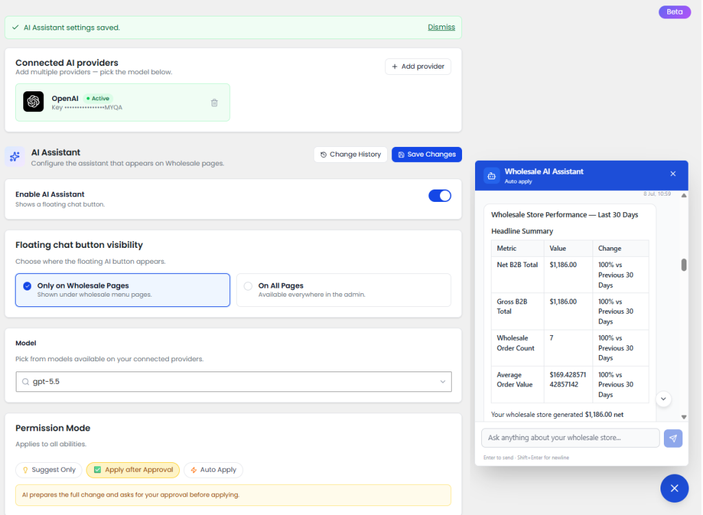Image resolution: width=703 pixels, height=515 pixels.
Task: Click the Permission Mode heading
Action: [x=53, y=428]
